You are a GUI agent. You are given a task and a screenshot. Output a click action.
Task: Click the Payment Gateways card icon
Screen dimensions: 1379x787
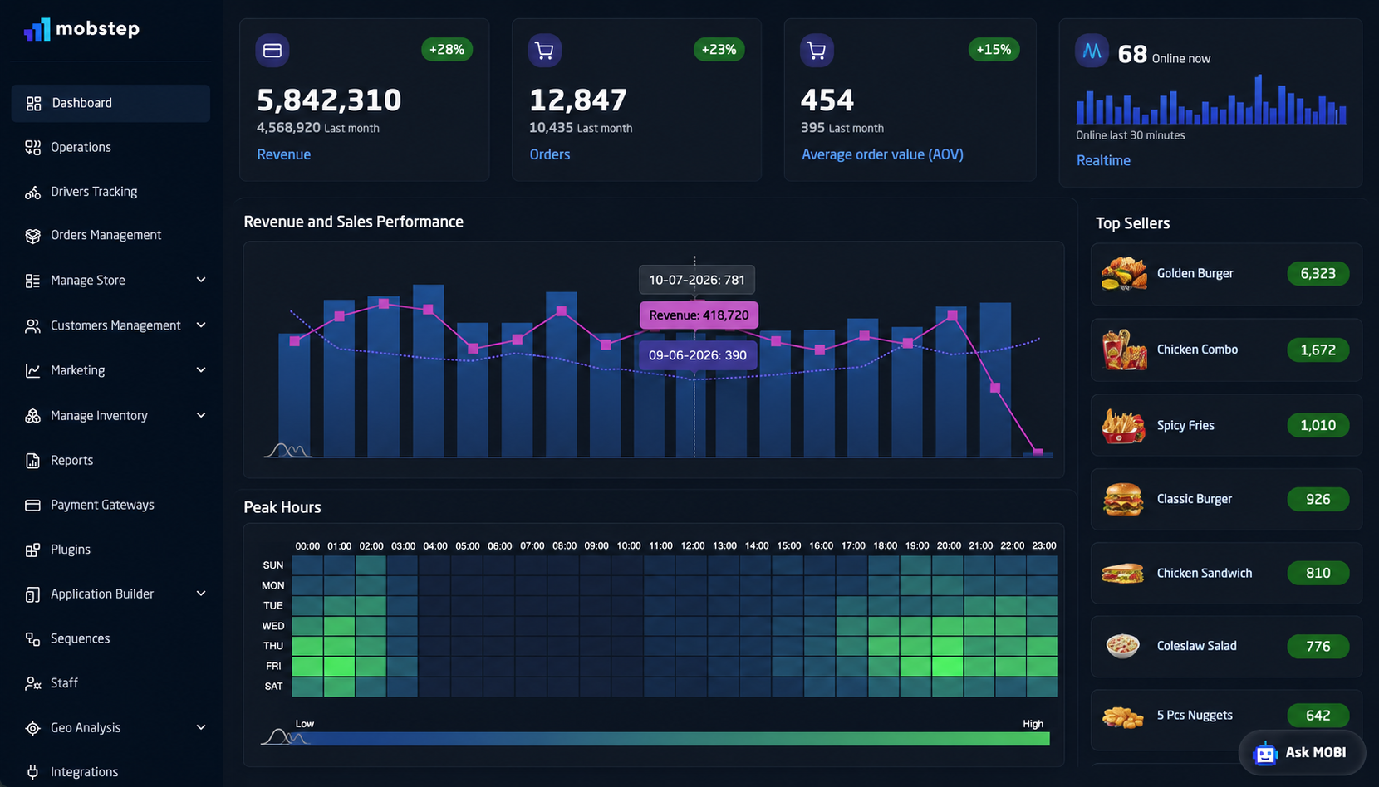32,505
